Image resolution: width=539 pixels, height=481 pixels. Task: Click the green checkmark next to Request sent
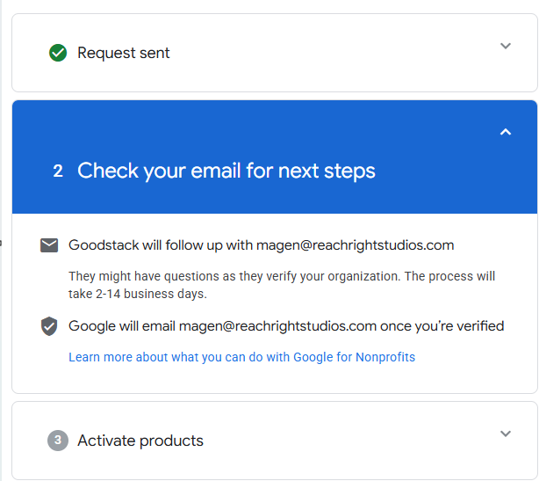coord(58,53)
